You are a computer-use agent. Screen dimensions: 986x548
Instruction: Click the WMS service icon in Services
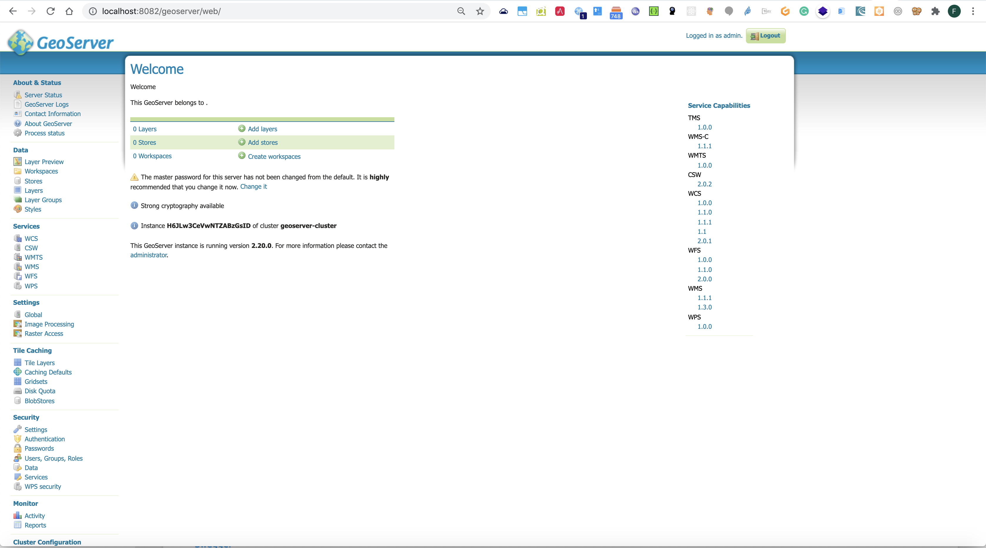18,266
